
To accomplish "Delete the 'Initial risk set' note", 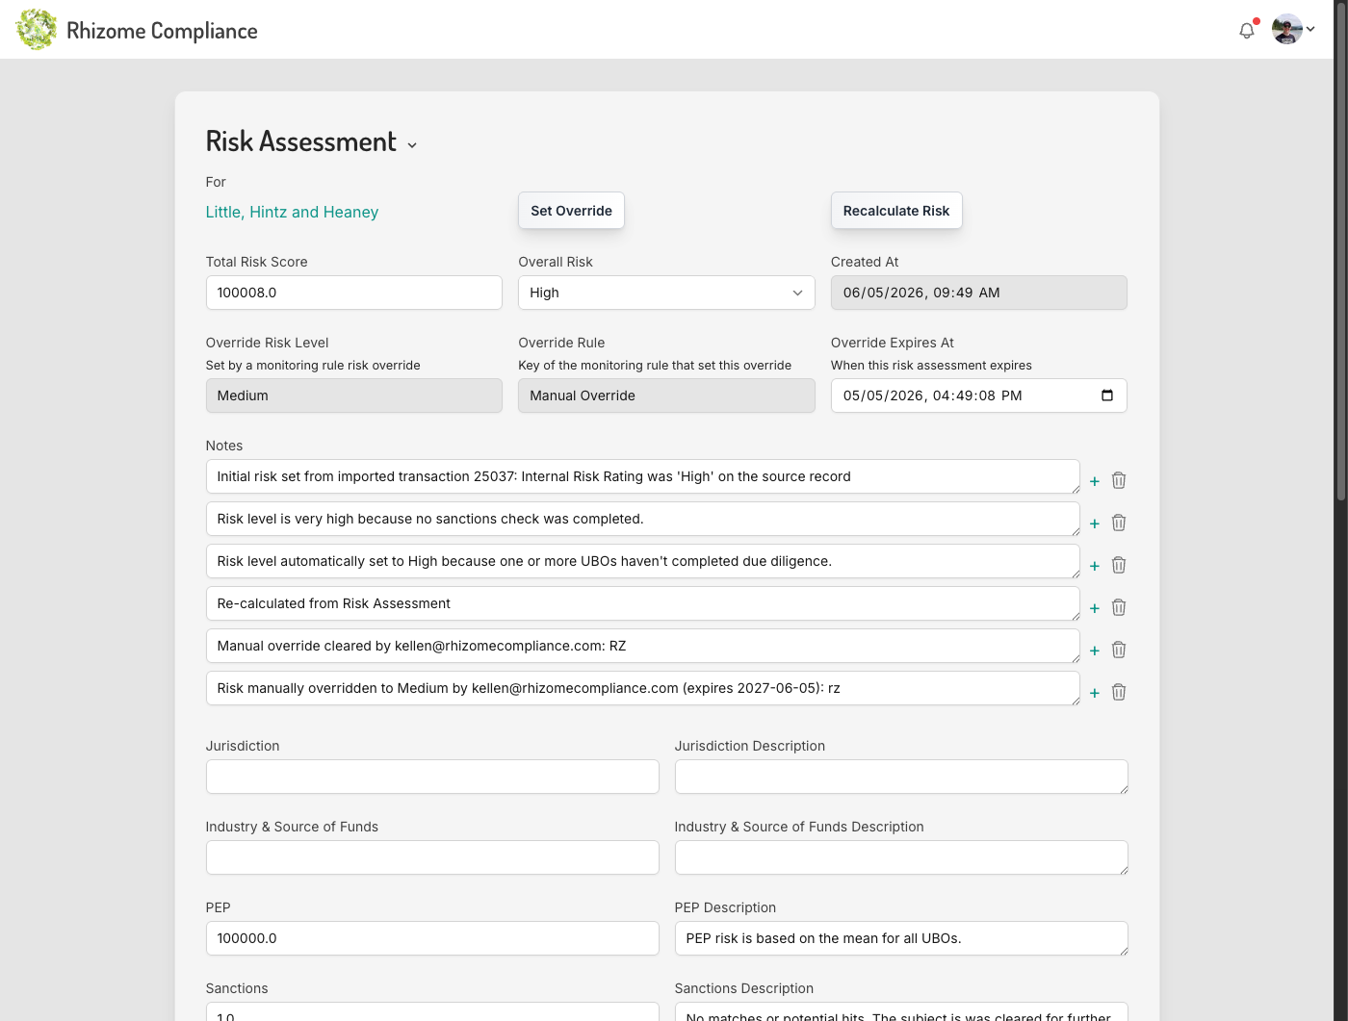I will (1119, 480).
